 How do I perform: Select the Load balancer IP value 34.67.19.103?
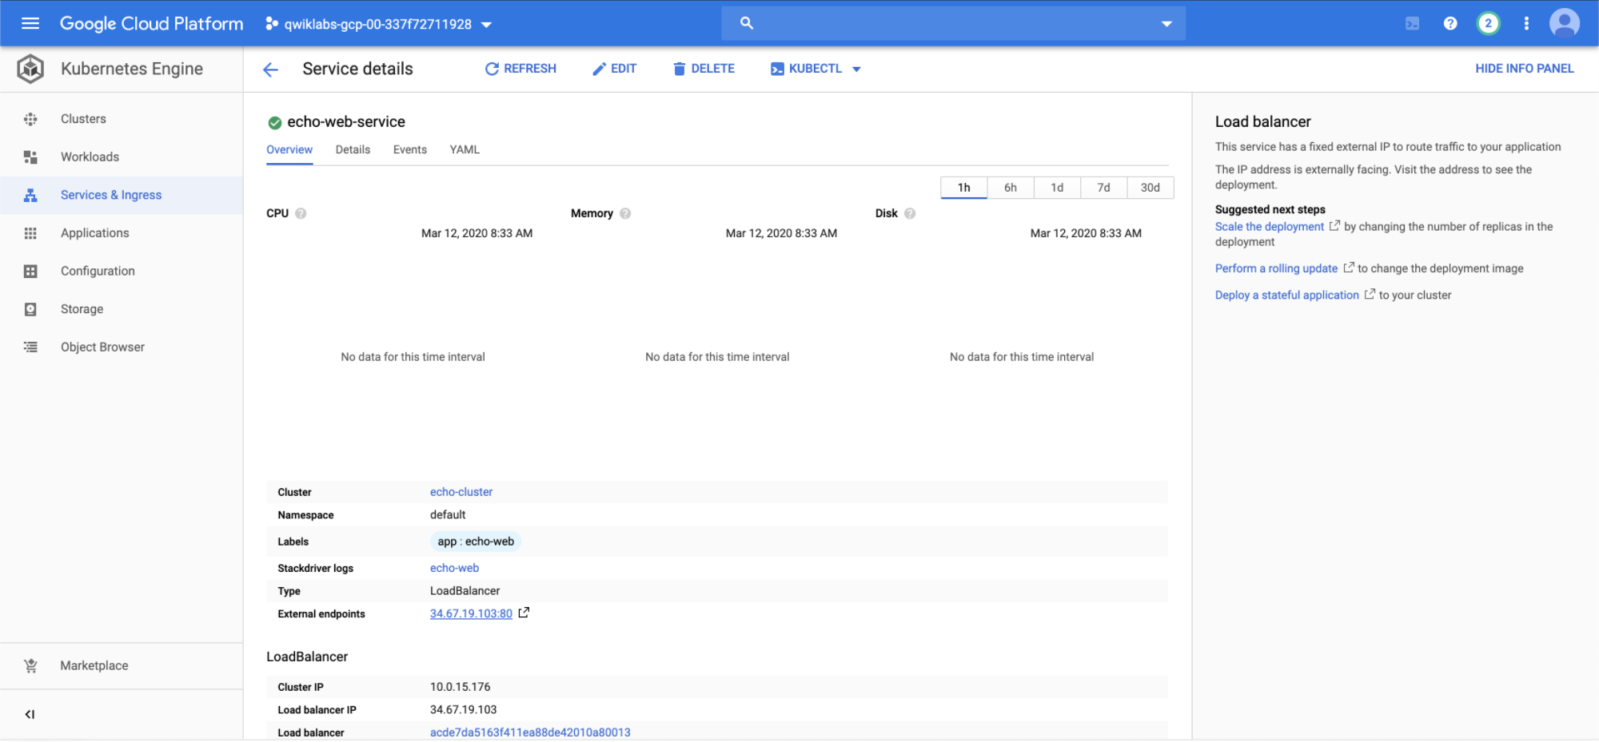(x=464, y=709)
